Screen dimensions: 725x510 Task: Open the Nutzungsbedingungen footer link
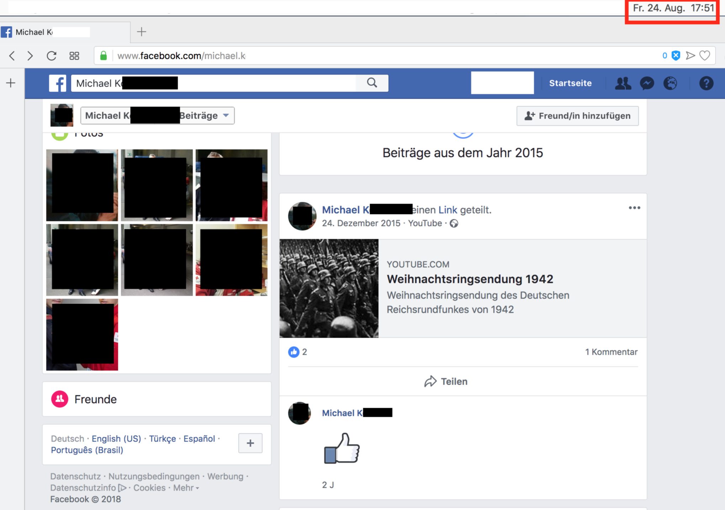(154, 476)
